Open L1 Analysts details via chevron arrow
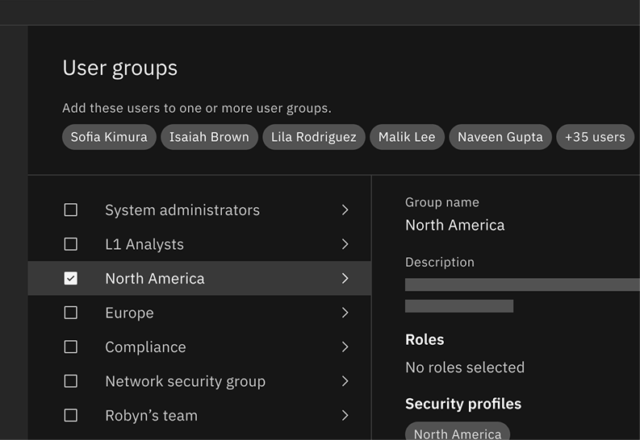This screenshot has height=440, width=640. [345, 244]
